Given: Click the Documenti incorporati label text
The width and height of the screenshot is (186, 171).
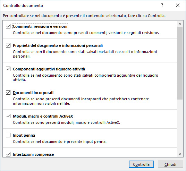Looking at the screenshot, I should [33, 93].
